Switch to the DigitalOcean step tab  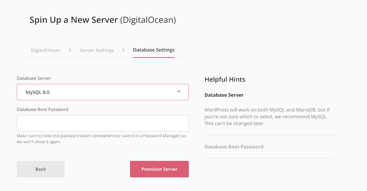point(46,50)
